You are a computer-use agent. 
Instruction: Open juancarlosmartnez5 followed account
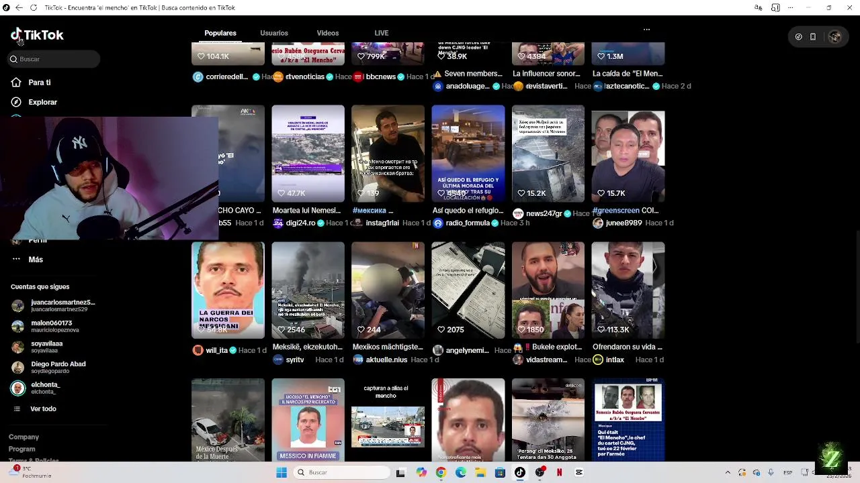[x=54, y=305]
